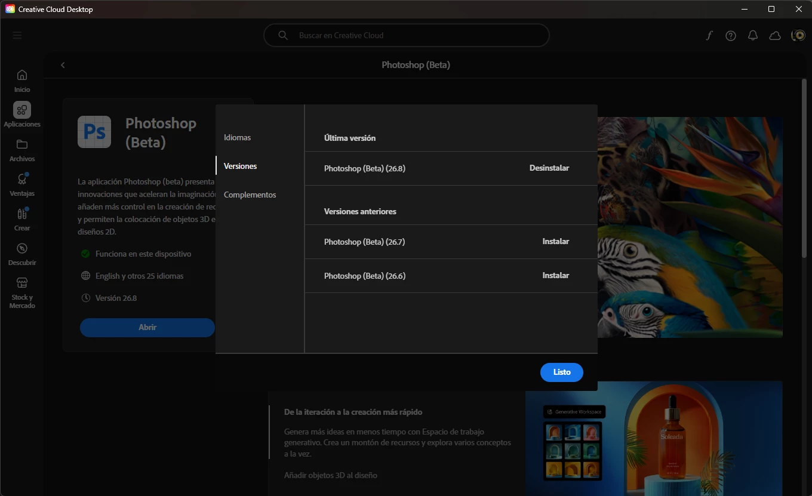Open Archivos in the sidebar
812x496 pixels.
click(x=22, y=150)
